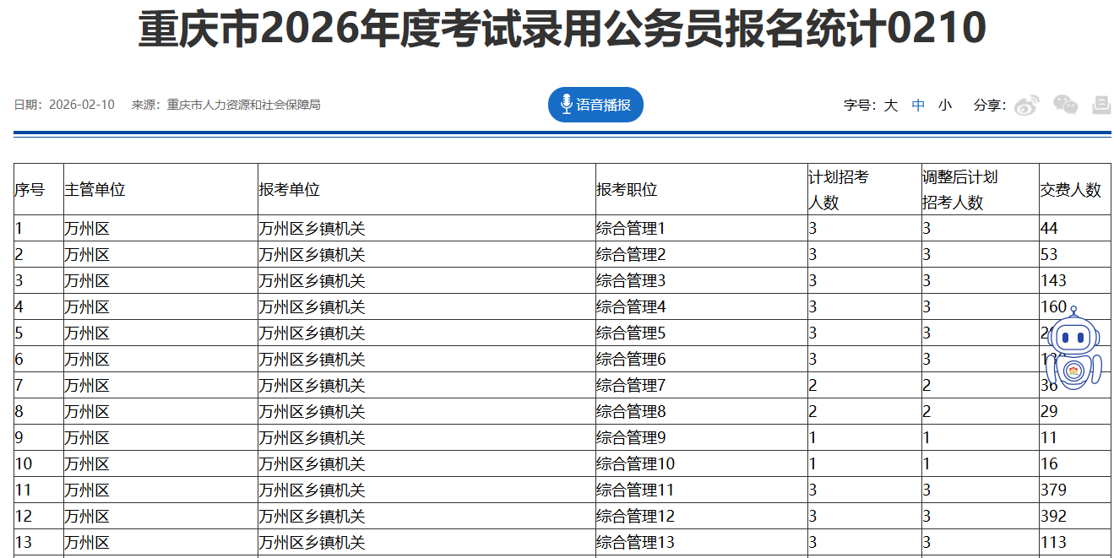This screenshot has height=558, width=1114.
Task: Start 语音播报 voice reading
Action: [603, 105]
